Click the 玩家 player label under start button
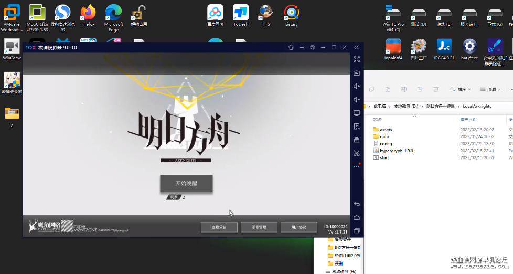 [174, 197]
